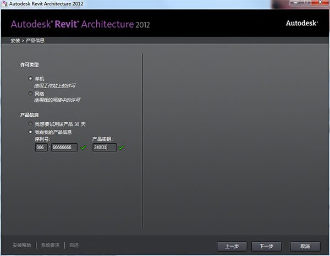Choose the 30 天 trial radio button
This screenshot has height=256, width=330.
(x=30, y=124)
